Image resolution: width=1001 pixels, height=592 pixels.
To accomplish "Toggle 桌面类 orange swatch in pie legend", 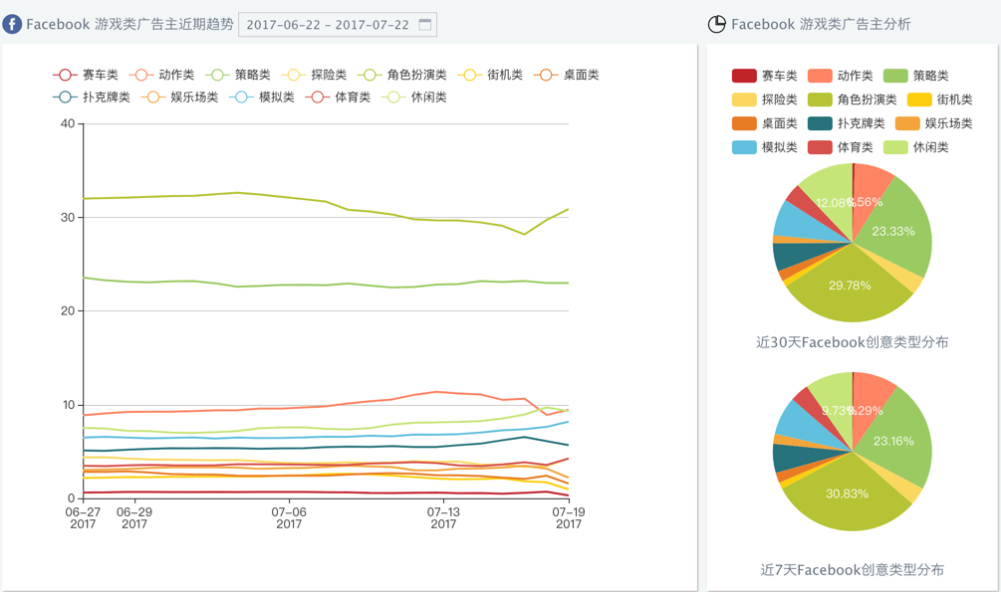I will (x=744, y=123).
